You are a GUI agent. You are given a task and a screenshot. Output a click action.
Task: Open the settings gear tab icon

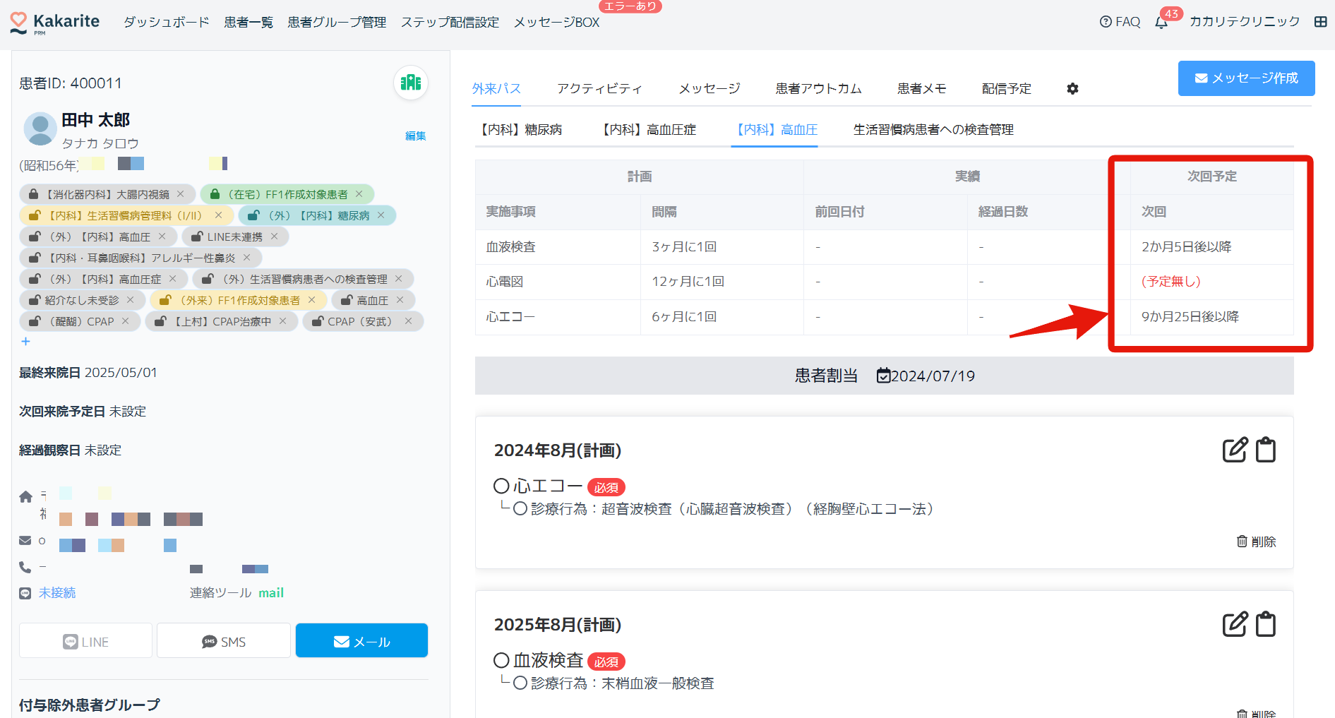coord(1072,89)
